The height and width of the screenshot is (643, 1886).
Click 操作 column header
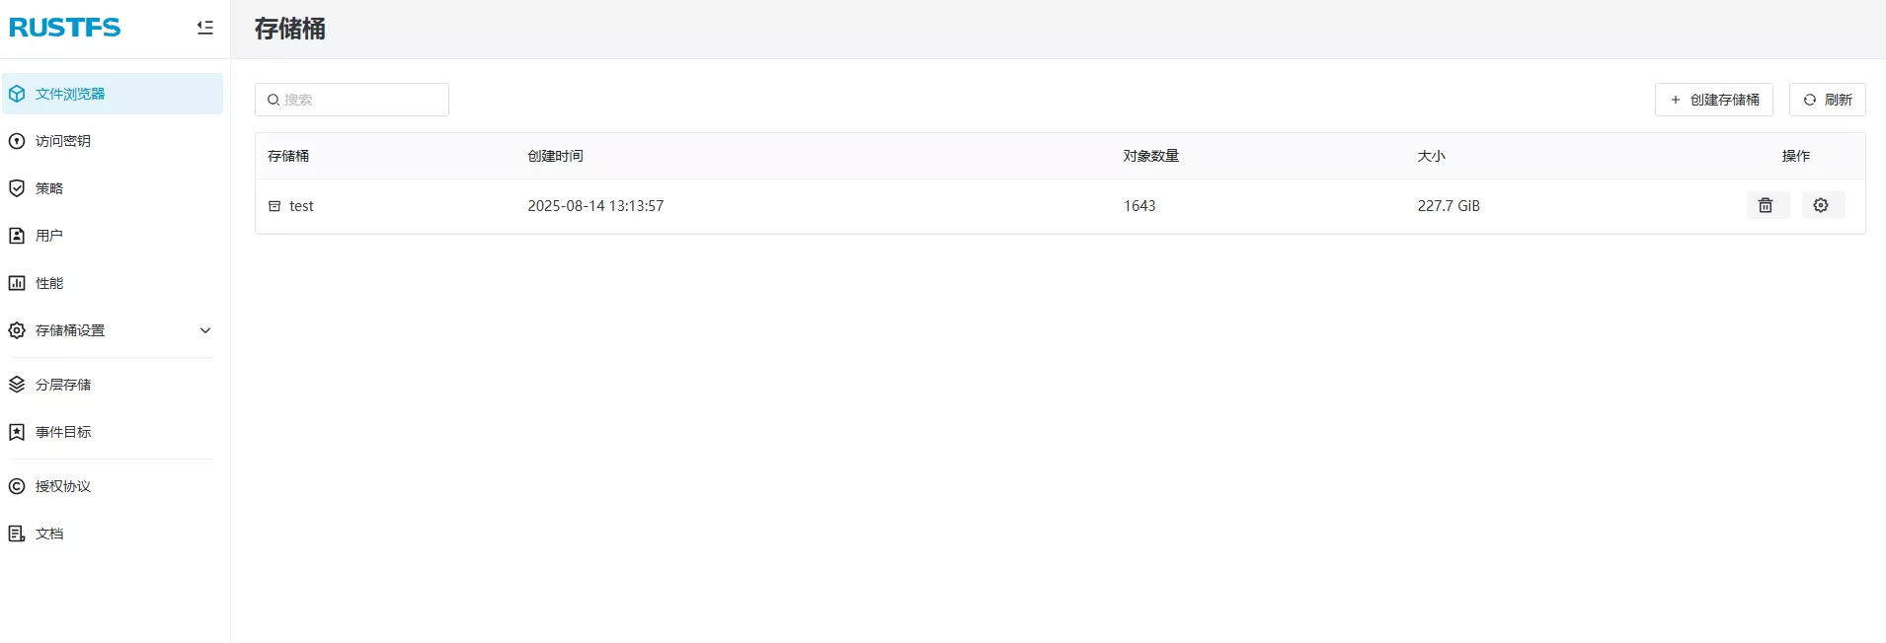(x=1796, y=156)
